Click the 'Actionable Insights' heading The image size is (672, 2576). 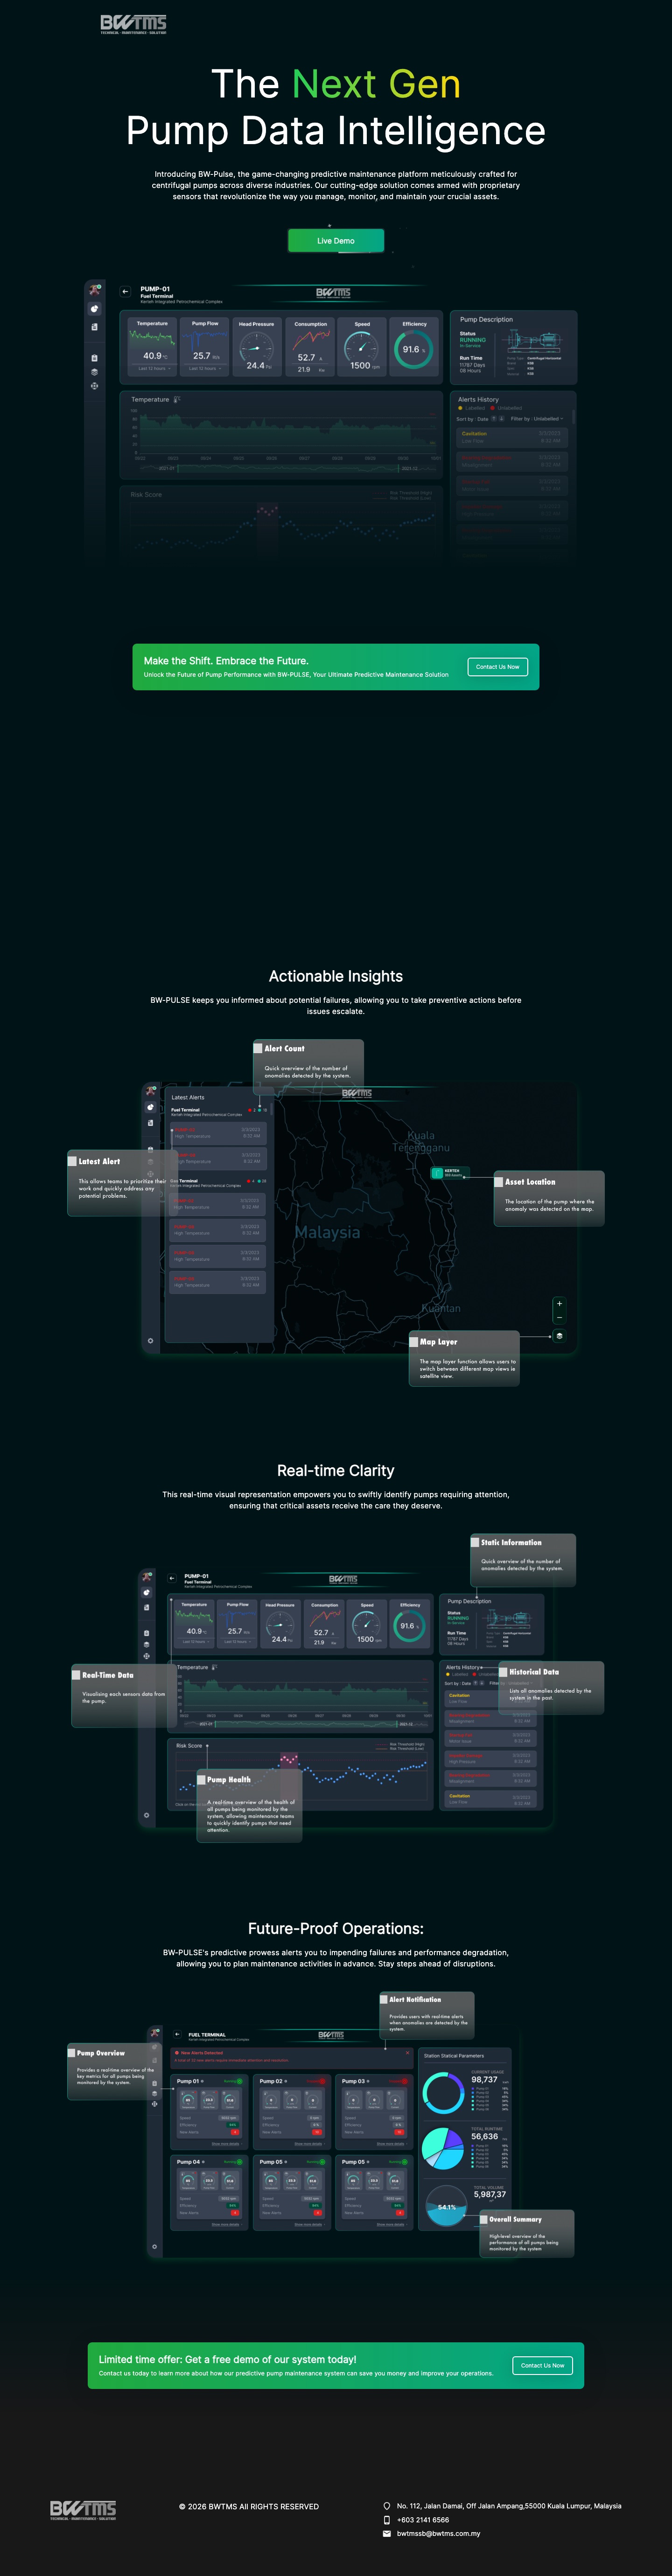(x=336, y=976)
